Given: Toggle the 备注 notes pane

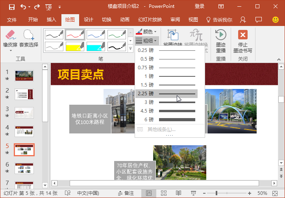Looking at the screenshot, I should coord(126,193).
